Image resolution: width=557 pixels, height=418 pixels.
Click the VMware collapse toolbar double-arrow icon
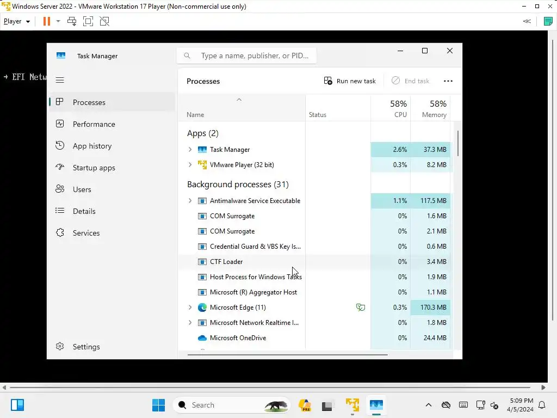527,21
